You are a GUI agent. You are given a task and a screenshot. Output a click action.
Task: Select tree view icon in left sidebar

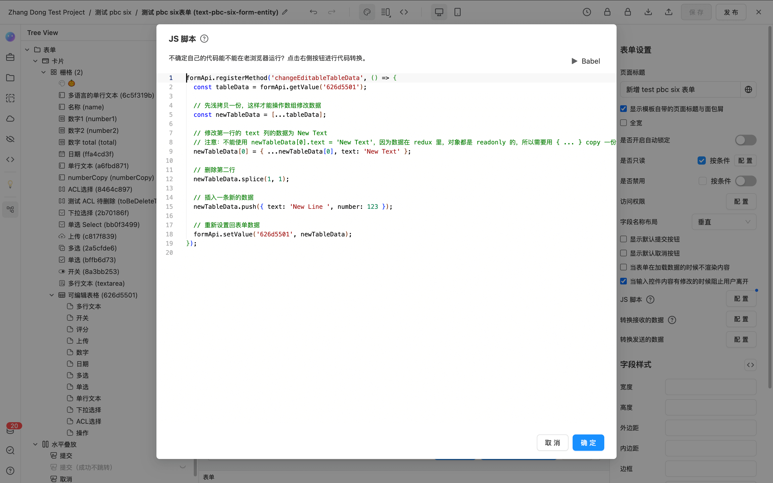[x=10, y=210]
